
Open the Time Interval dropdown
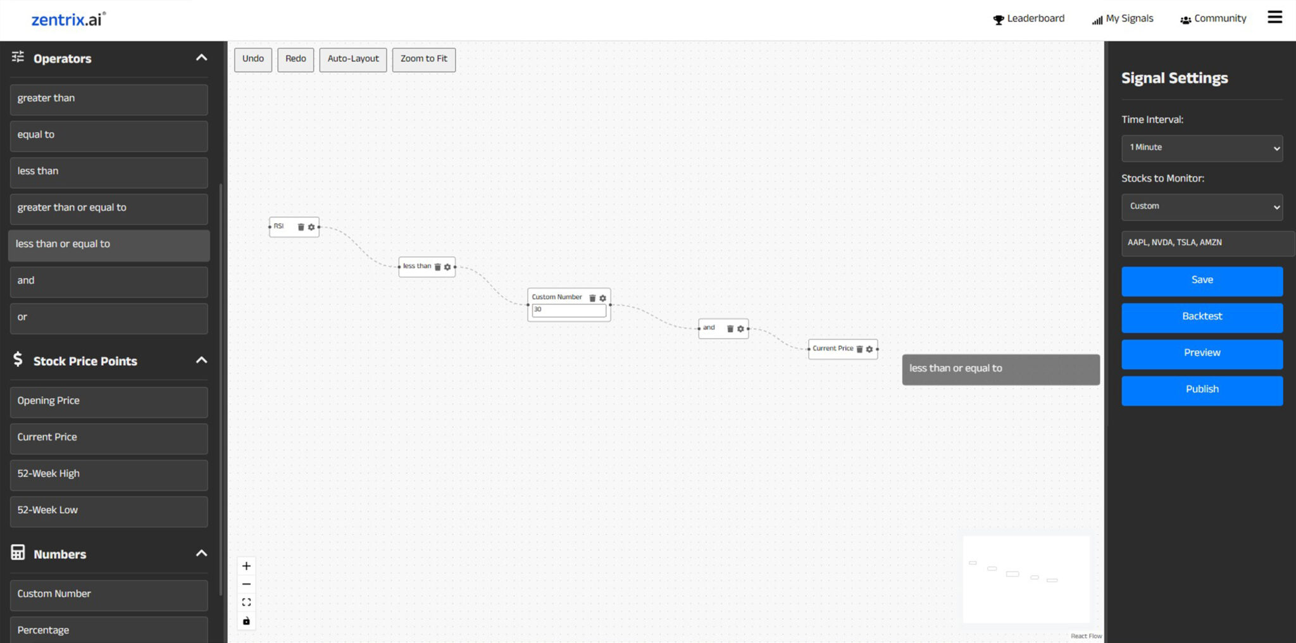click(1201, 147)
